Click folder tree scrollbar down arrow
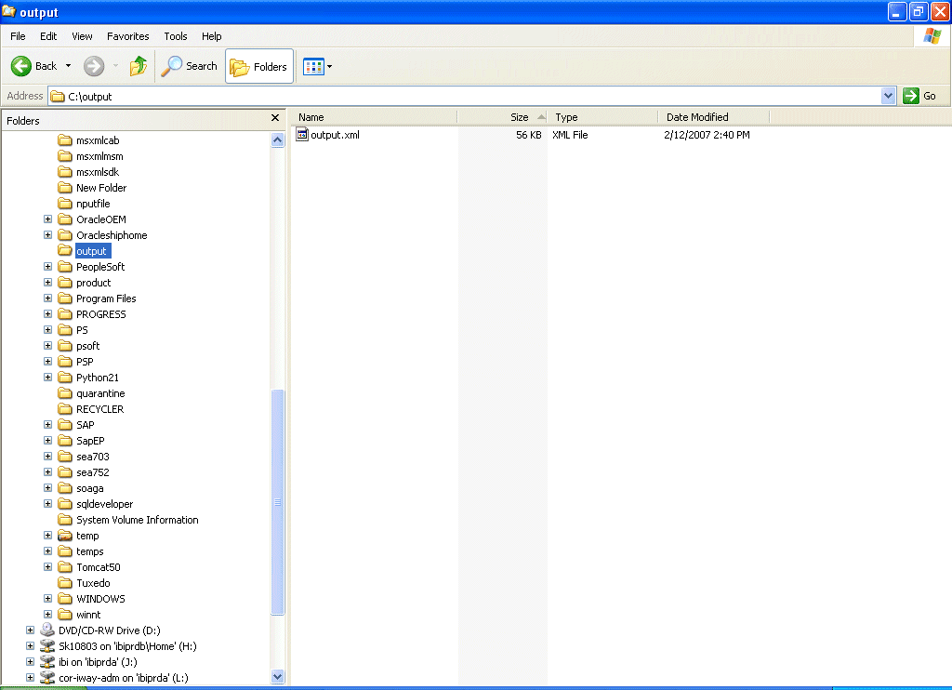952x690 pixels. tap(277, 676)
